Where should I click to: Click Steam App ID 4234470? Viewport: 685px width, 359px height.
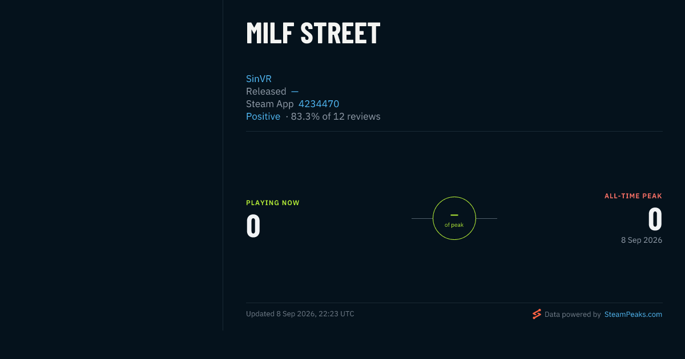tap(319, 104)
